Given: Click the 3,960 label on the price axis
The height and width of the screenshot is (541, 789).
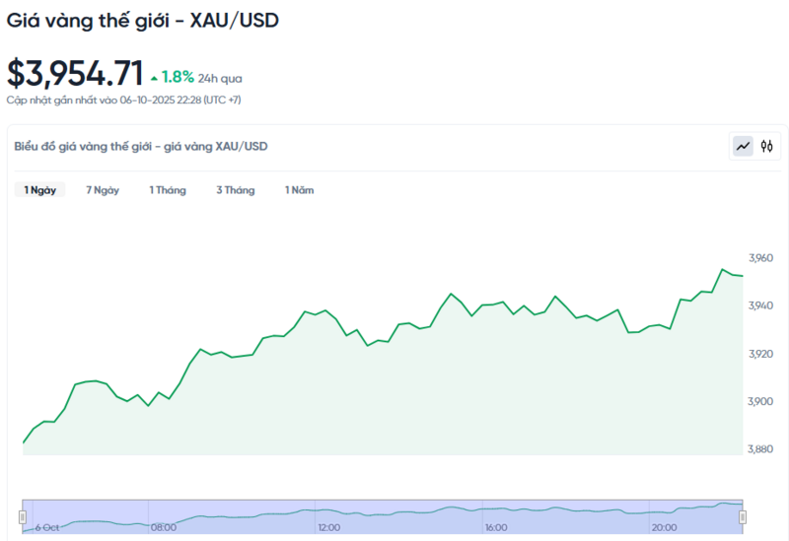Looking at the screenshot, I should (x=760, y=258).
